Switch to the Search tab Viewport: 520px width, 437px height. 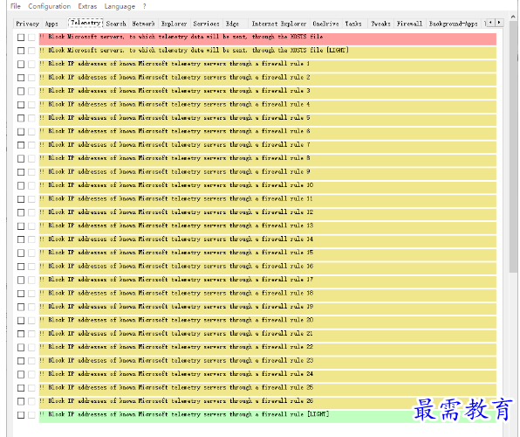(116, 24)
